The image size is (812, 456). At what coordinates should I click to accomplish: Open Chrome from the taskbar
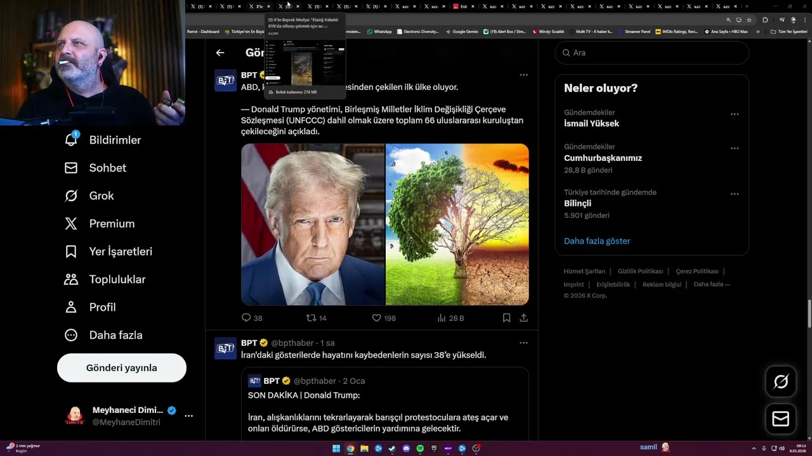tap(350, 448)
